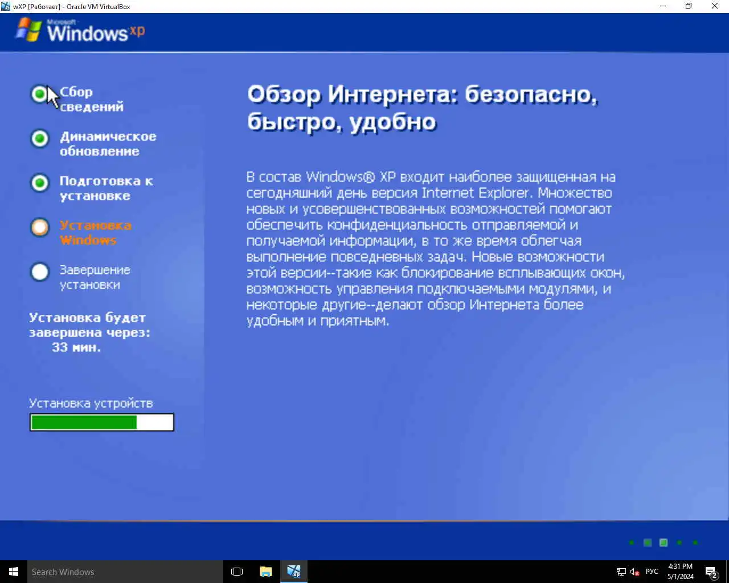Select the 'Установка Windows' active step indicator
Screen dimensions: 729x583
click(40, 227)
